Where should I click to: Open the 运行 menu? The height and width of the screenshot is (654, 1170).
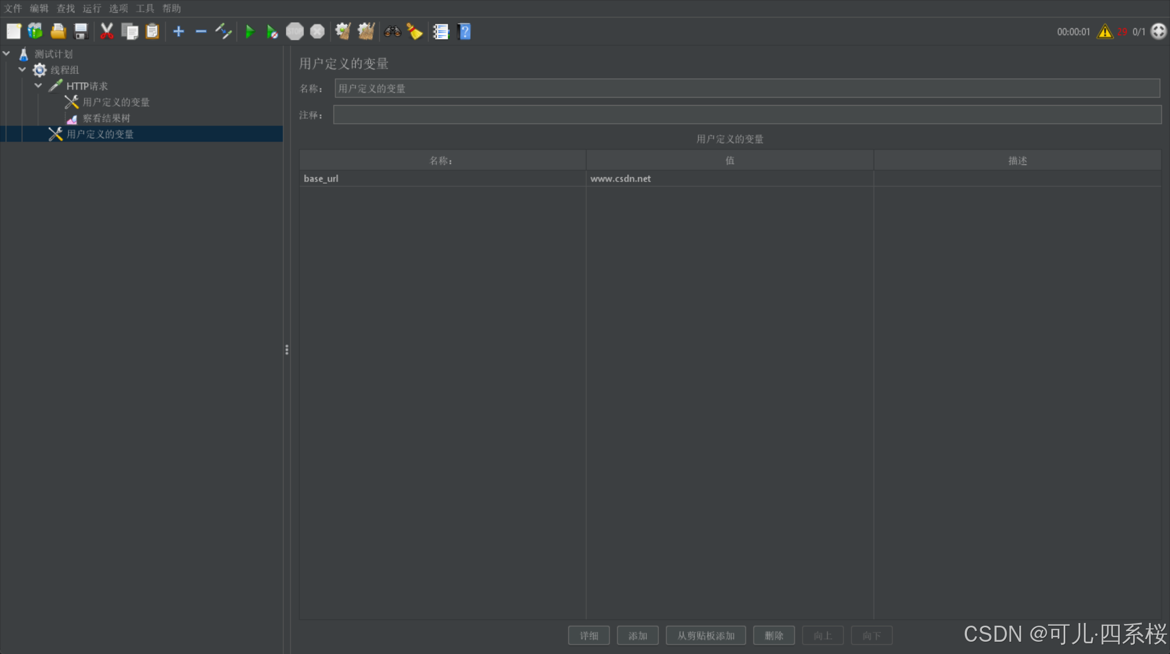pyautogui.click(x=92, y=9)
